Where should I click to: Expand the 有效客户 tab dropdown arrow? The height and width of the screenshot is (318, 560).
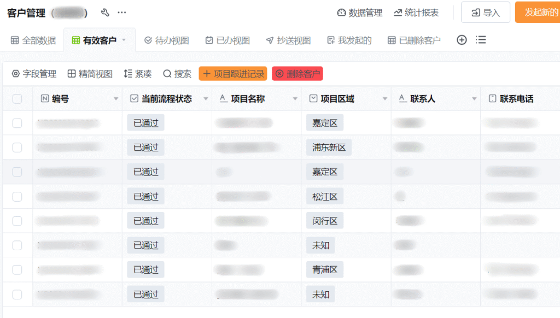pos(124,40)
